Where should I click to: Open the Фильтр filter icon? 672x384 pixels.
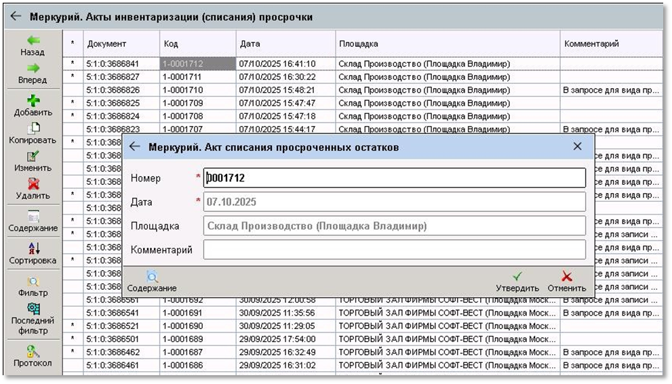pos(33,282)
